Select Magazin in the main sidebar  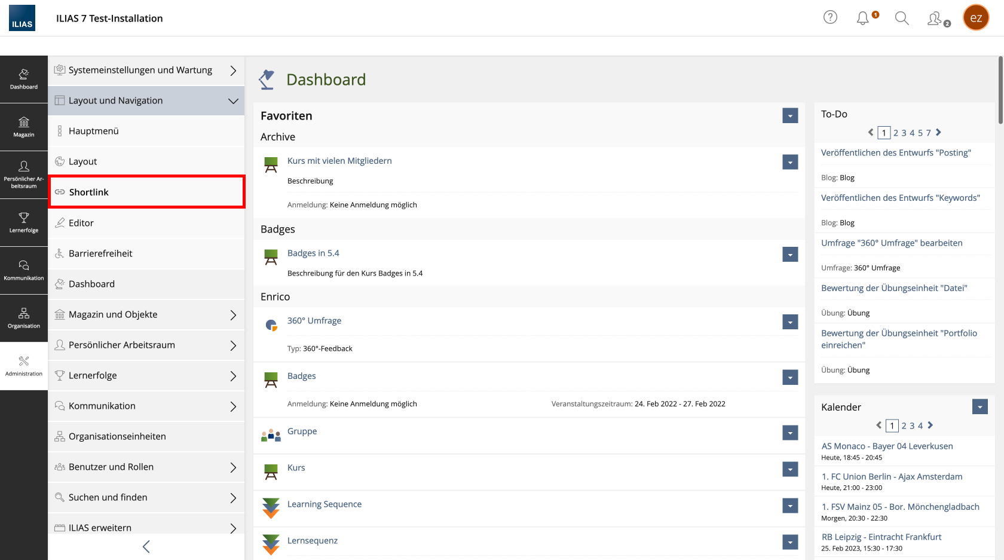tap(24, 127)
